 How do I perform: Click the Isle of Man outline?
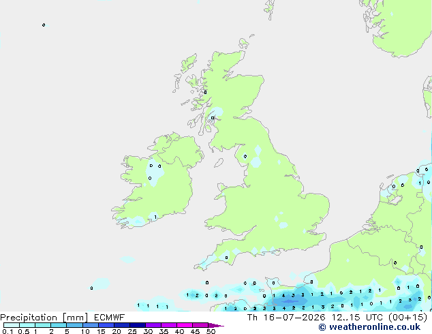(219, 163)
